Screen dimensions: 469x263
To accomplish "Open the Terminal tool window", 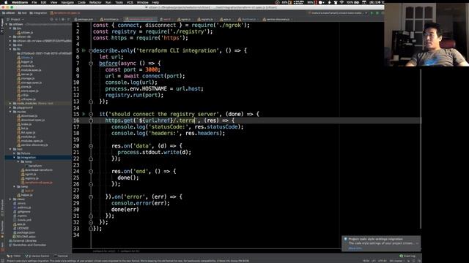I will (x=61, y=256).
